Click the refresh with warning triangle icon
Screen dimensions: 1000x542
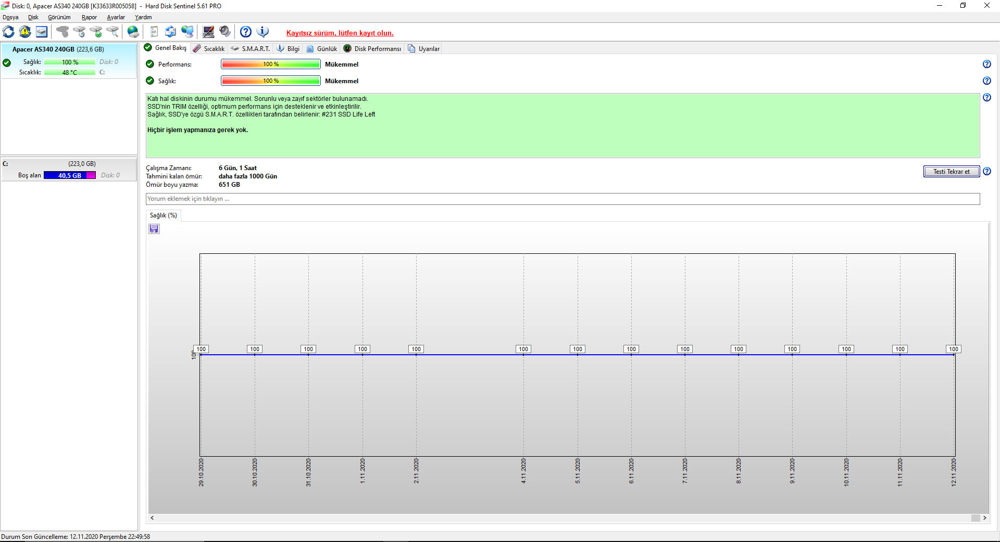(25, 32)
